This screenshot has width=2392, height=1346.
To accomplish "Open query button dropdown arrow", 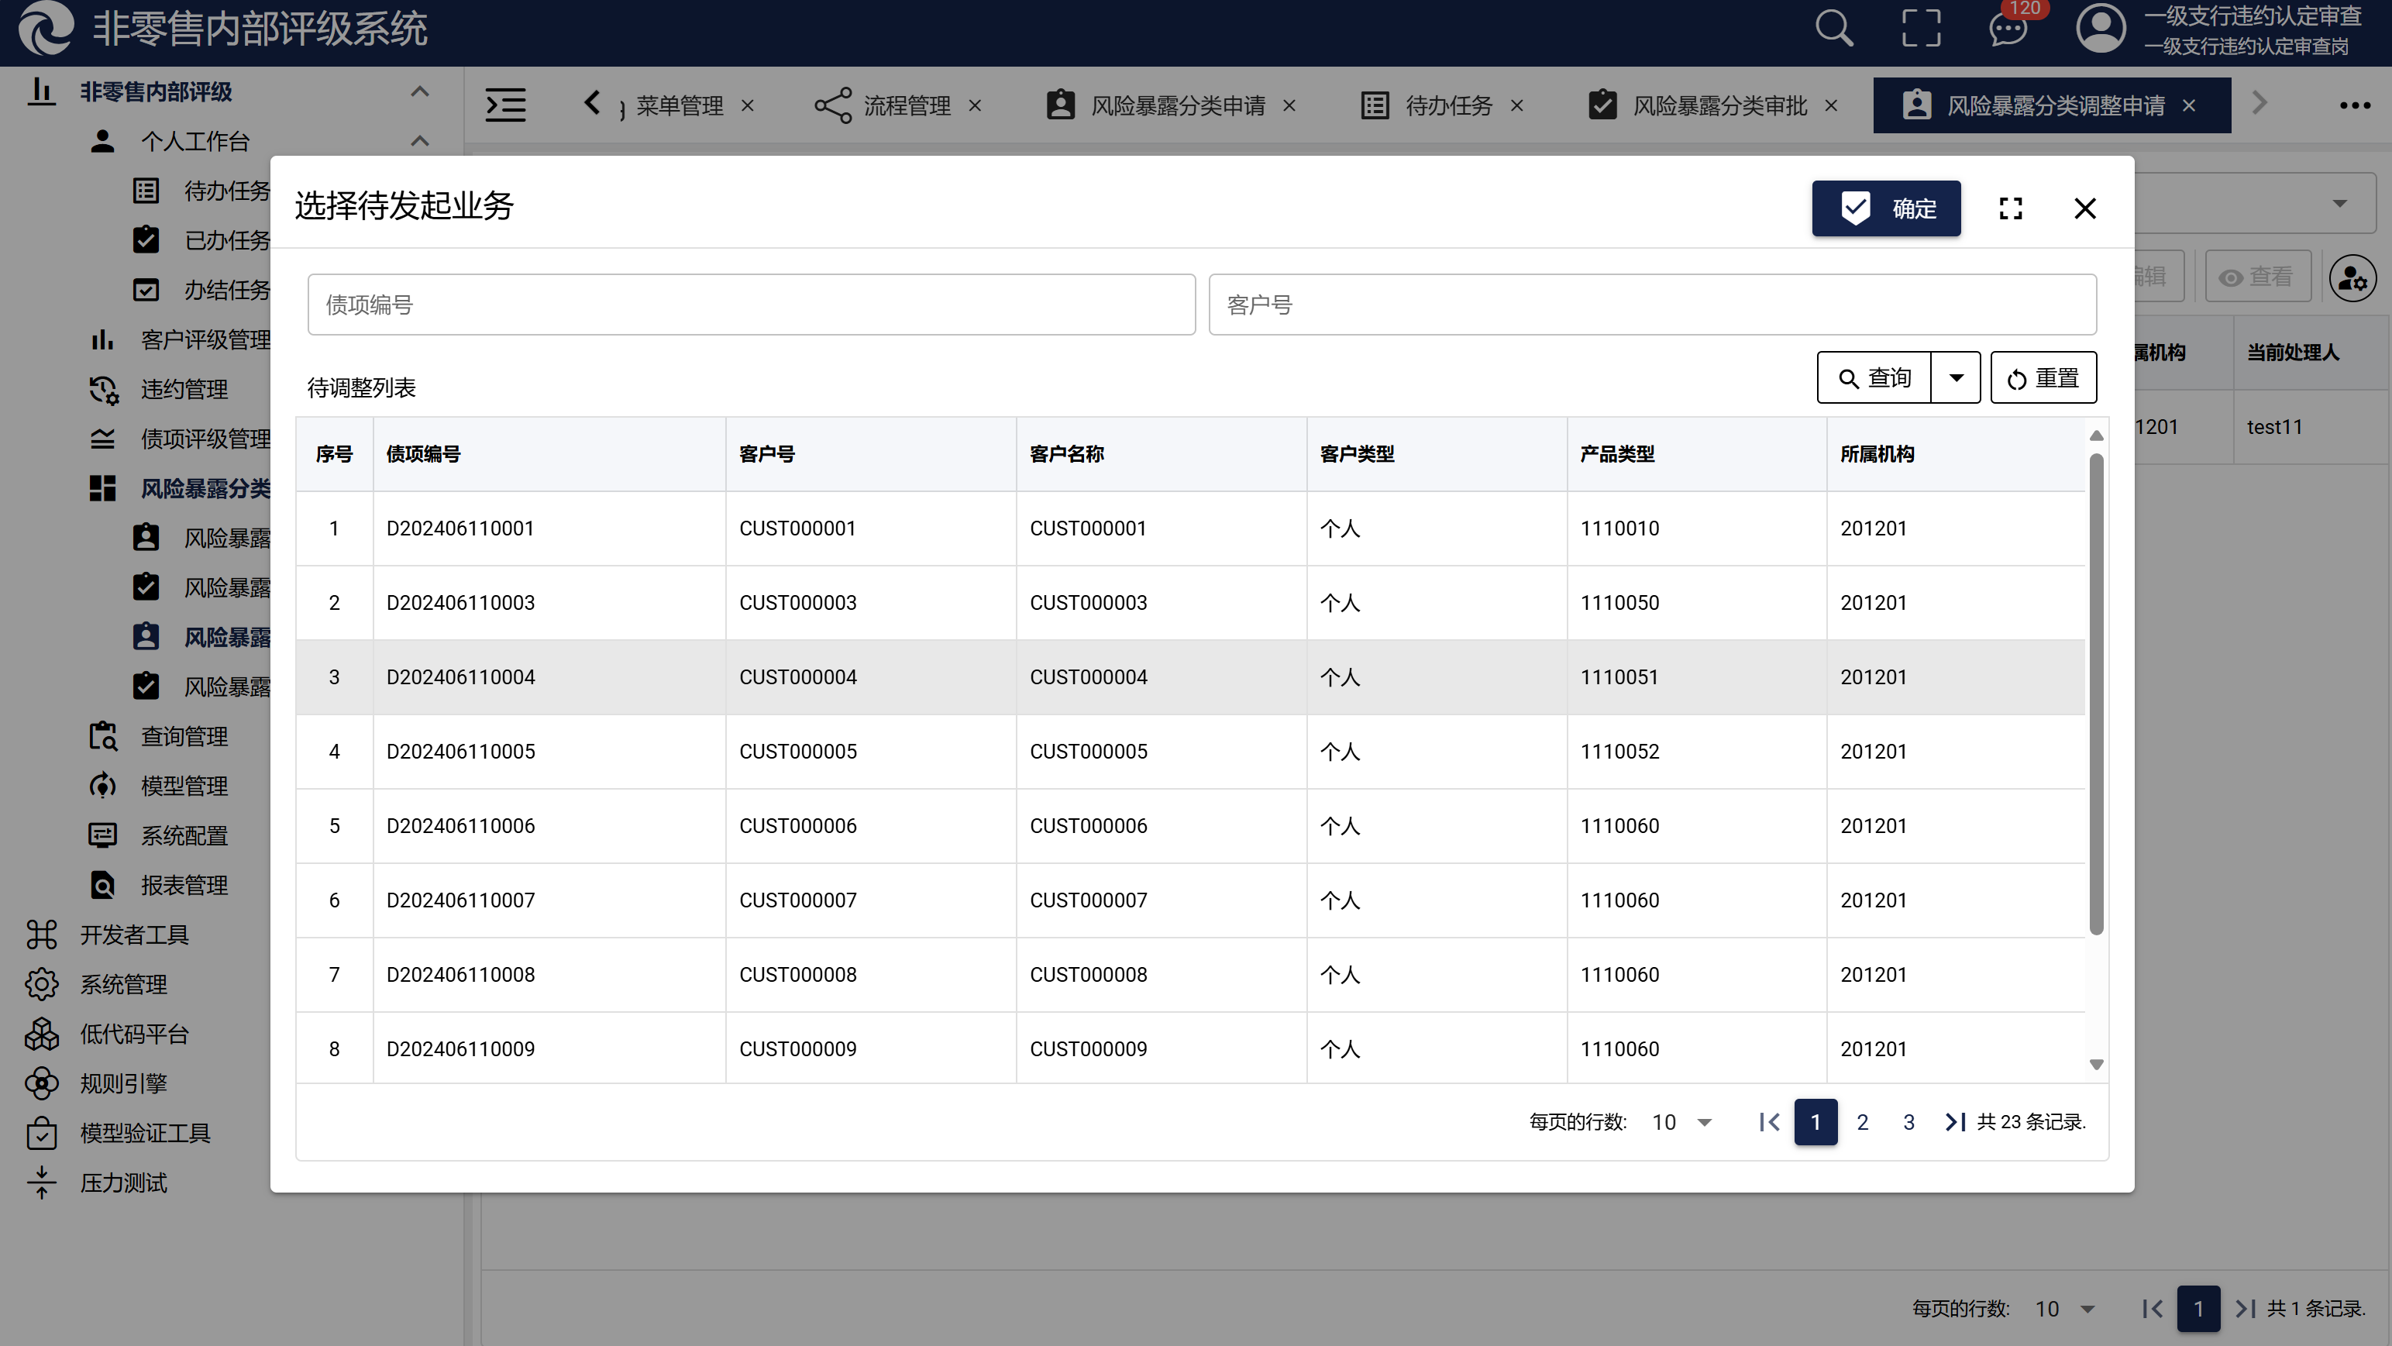I will pyautogui.click(x=1956, y=378).
